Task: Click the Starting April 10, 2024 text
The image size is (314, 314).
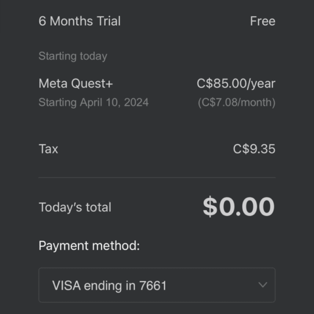Action: tap(94, 103)
